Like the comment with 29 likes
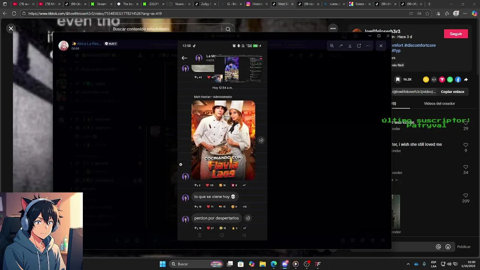The width and height of the screenshot is (480, 270). (x=466, y=123)
